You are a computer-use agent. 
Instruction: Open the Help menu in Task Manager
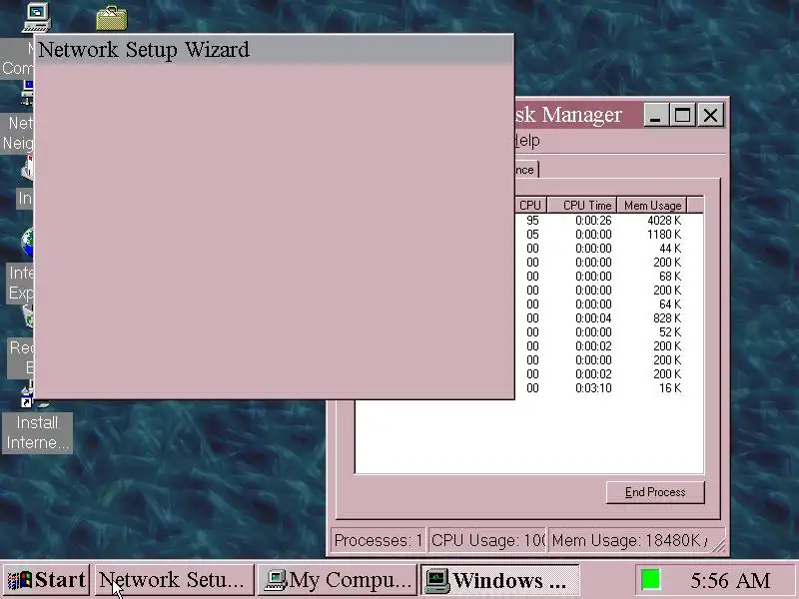tap(527, 140)
